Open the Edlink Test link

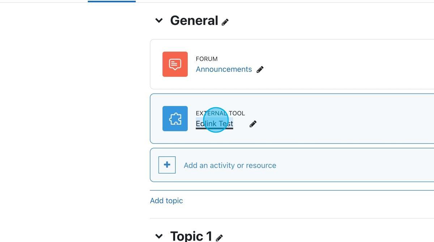tap(214, 124)
